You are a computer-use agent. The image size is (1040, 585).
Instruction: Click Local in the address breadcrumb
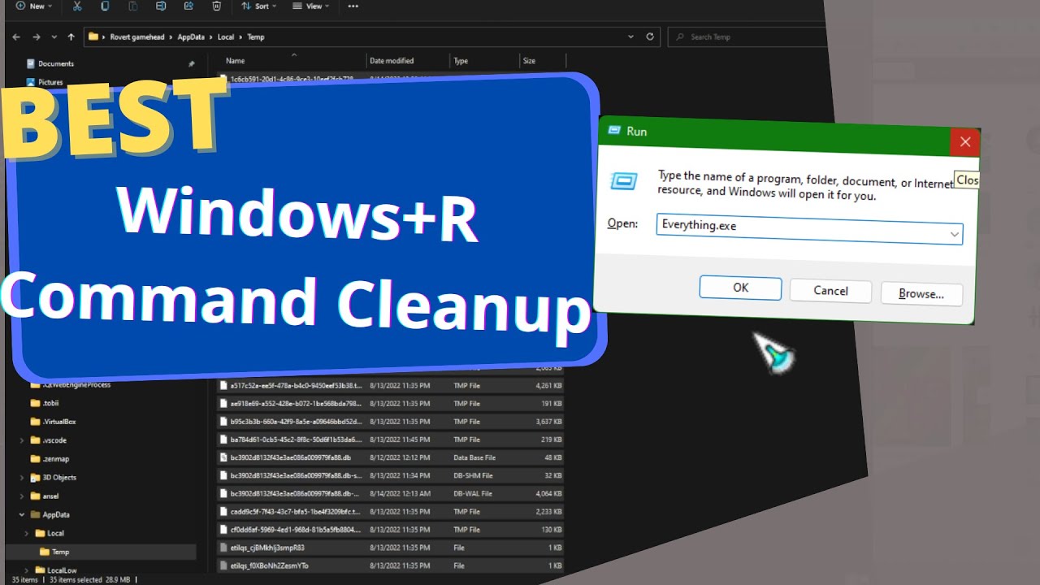pyautogui.click(x=226, y=37)
